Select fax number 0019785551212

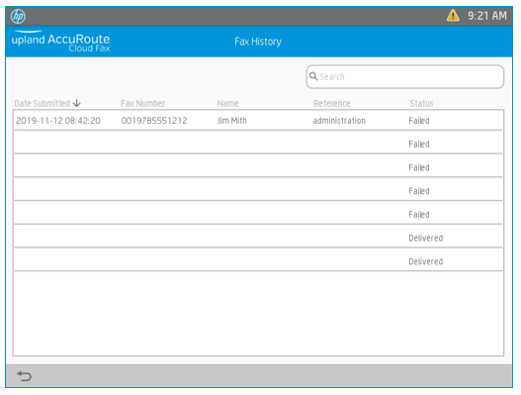click(154, 121)
